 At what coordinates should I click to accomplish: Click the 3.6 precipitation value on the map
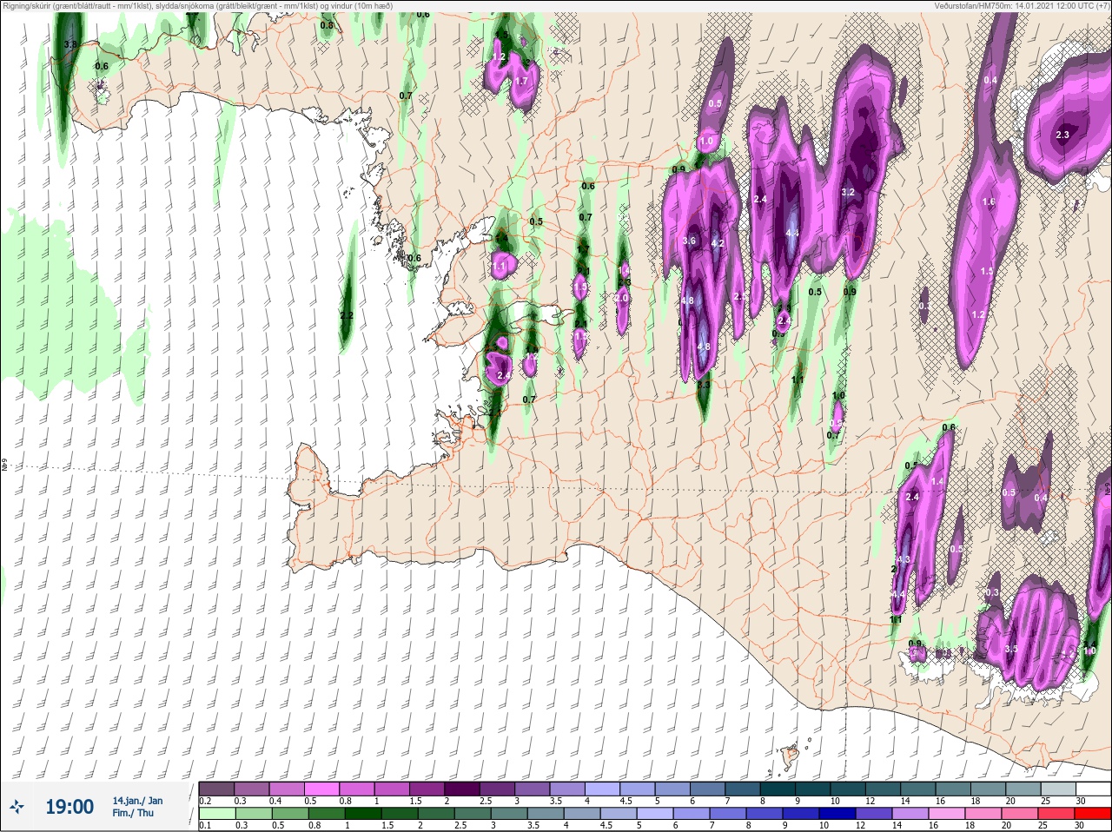tap(690, 241)
